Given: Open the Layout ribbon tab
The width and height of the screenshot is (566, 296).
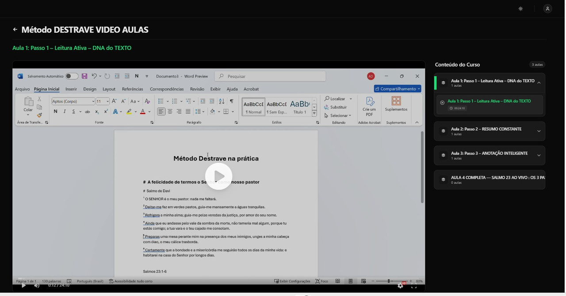Looking at the screenshot, I should point(109,89).
